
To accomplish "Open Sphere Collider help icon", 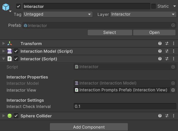I will pyautogui.click(x=160, y=116).
